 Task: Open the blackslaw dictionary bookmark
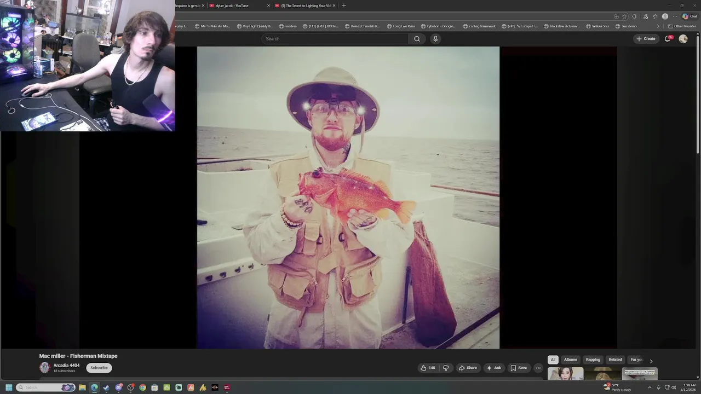[x=562, y=26]
